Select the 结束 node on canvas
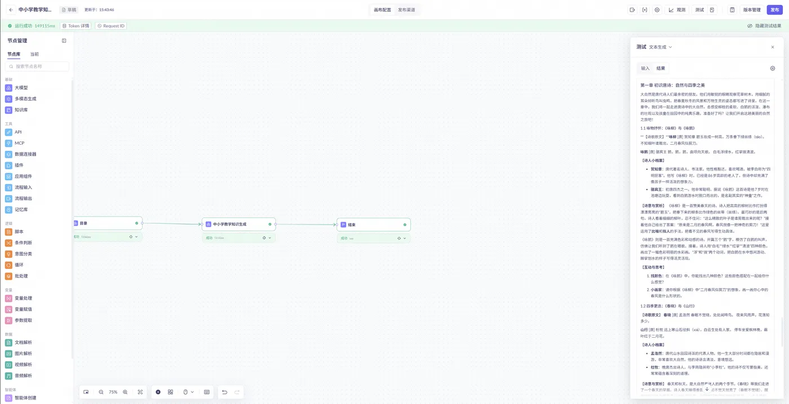789x404 pixels. tap(374, 225)
